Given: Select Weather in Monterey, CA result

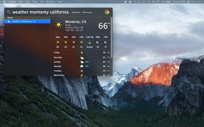Looking at the screenshot, I should point(27,21).
